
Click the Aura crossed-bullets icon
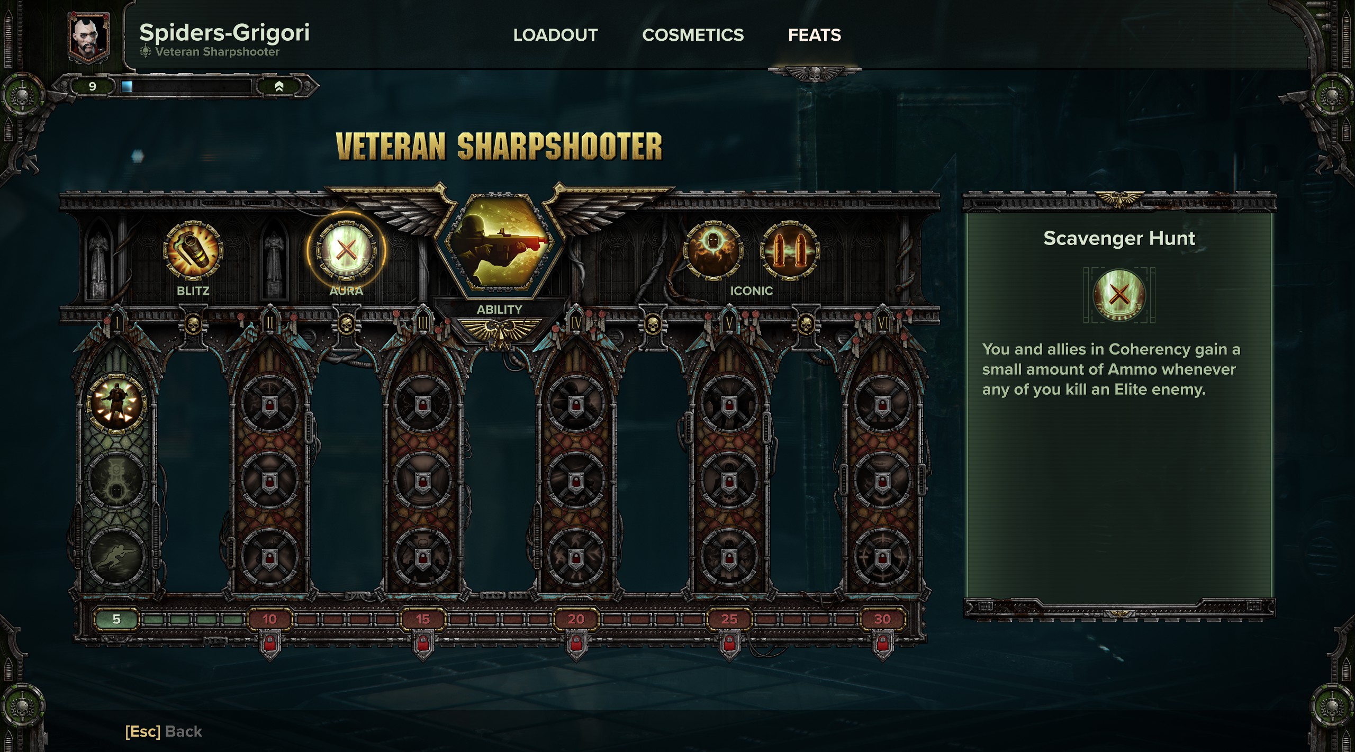click(x=346, y=250)
